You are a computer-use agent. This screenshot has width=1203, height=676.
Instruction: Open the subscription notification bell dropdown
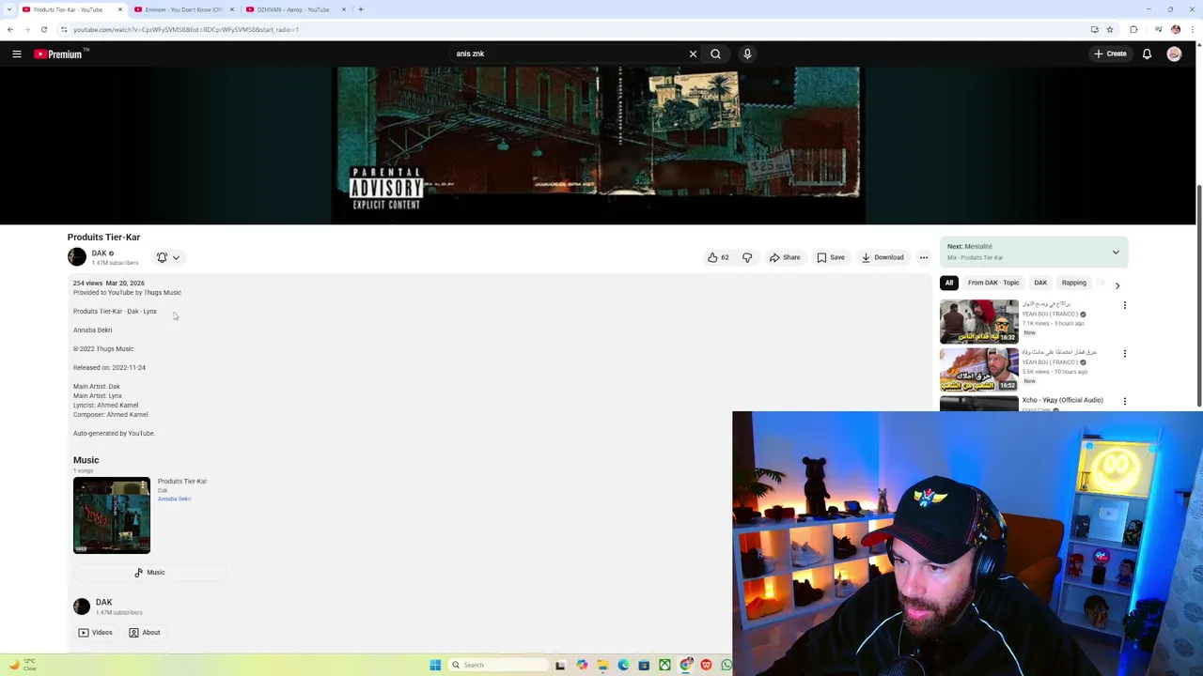[168, 257]
